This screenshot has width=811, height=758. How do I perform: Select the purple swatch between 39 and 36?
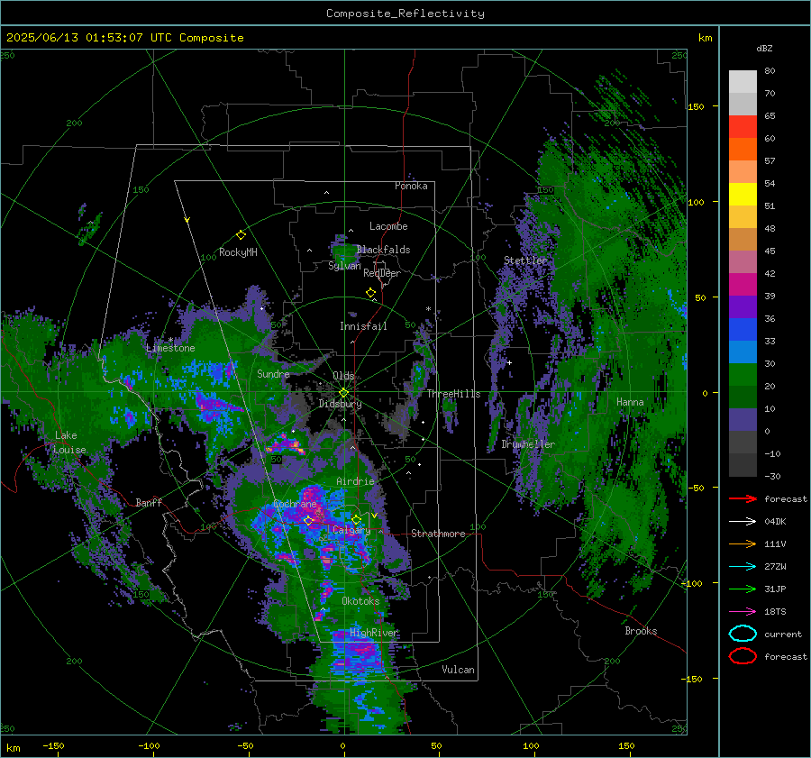(743, 306)
